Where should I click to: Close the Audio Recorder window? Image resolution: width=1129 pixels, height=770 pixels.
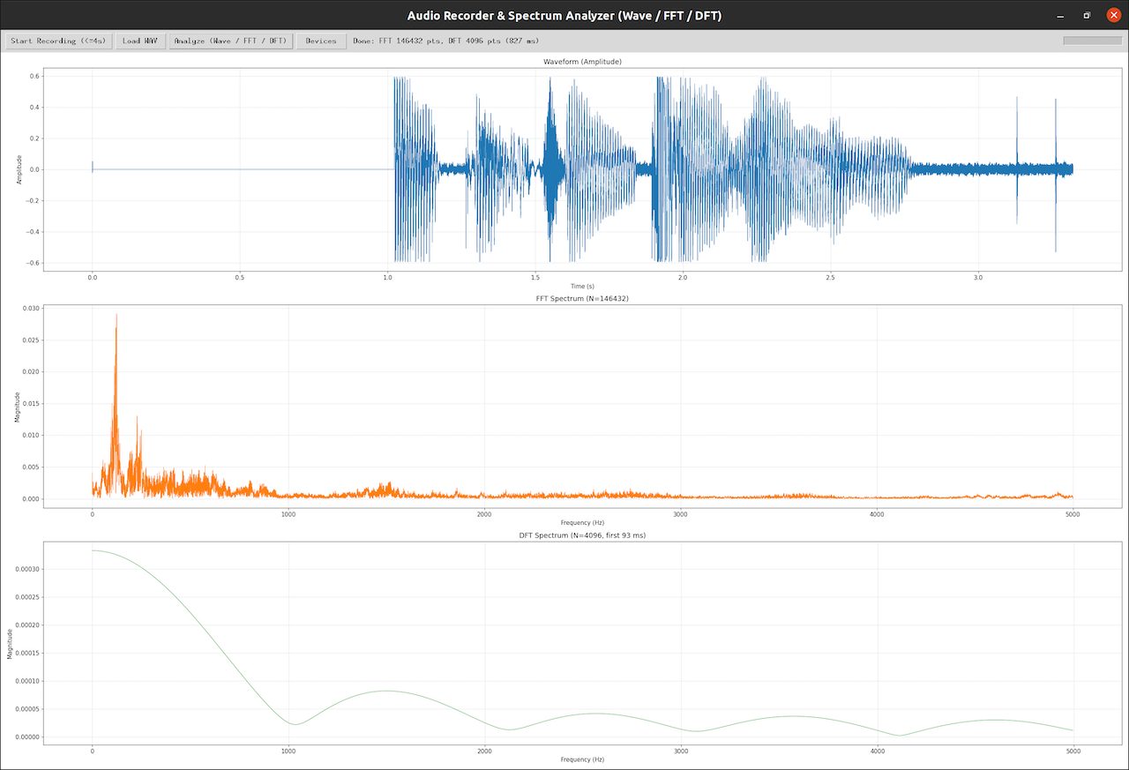pyautogui.click(x=1112, y=15)
